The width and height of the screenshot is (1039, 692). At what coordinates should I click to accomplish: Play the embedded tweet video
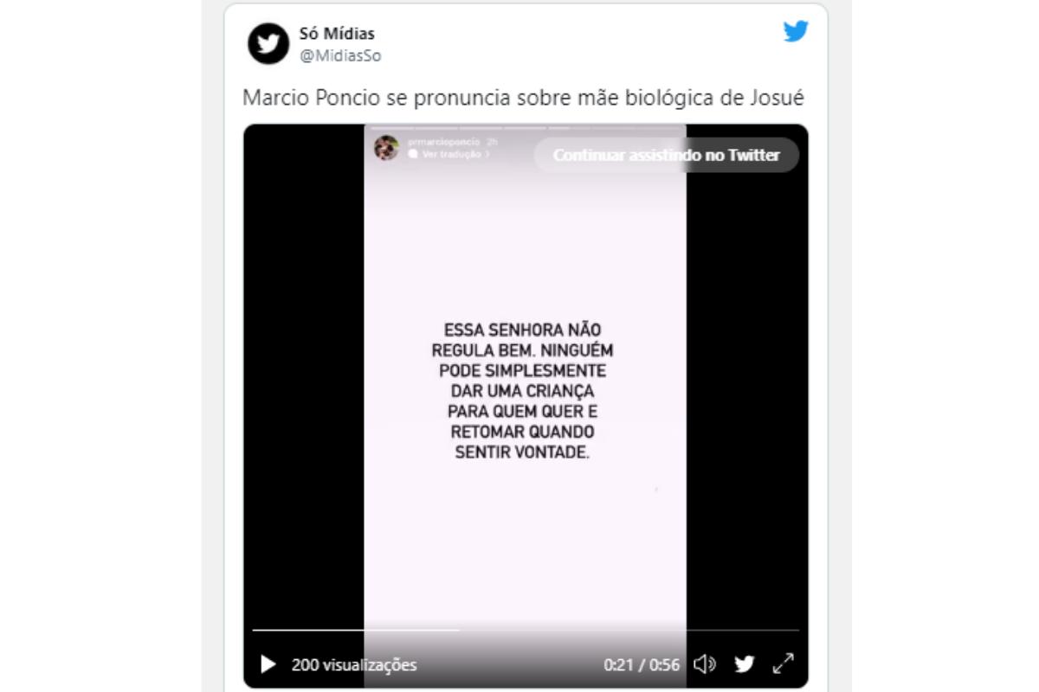pos(268,664)
